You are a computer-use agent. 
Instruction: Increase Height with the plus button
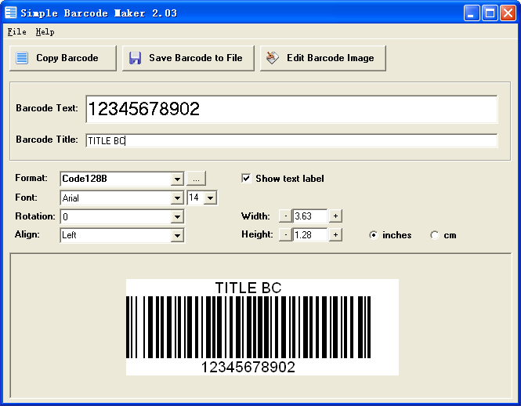(335, 235)
